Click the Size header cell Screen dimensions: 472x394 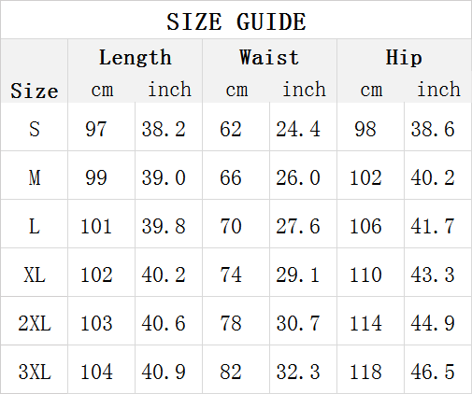coord(35,91)
